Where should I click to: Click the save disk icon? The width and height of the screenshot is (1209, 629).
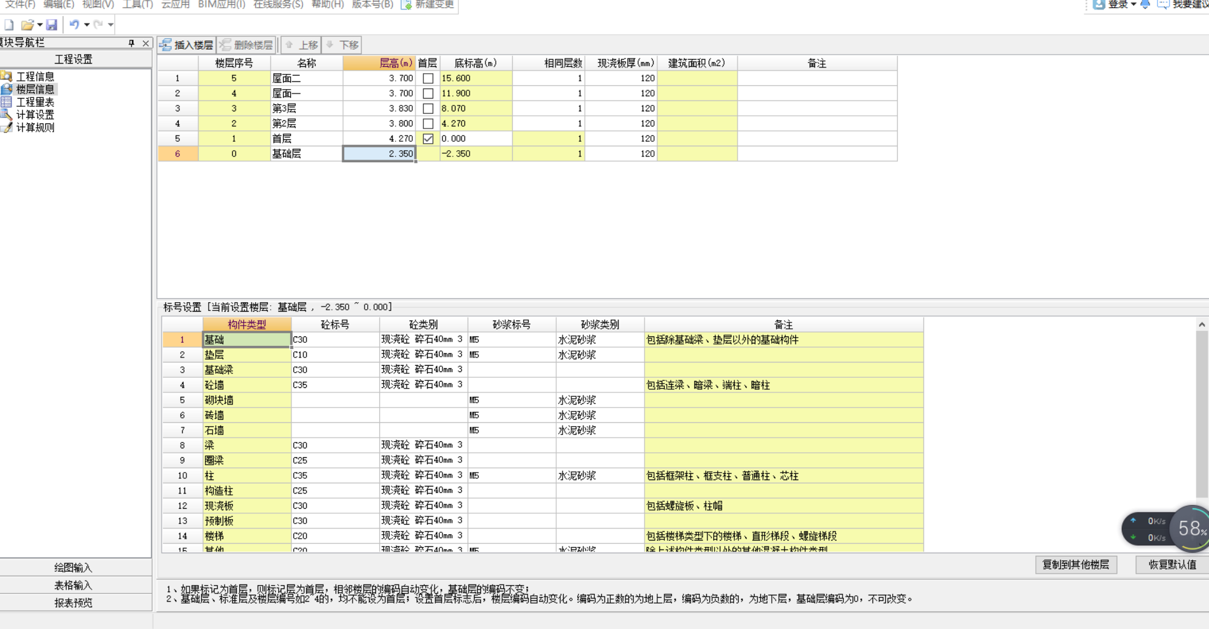tap(52, 25)
